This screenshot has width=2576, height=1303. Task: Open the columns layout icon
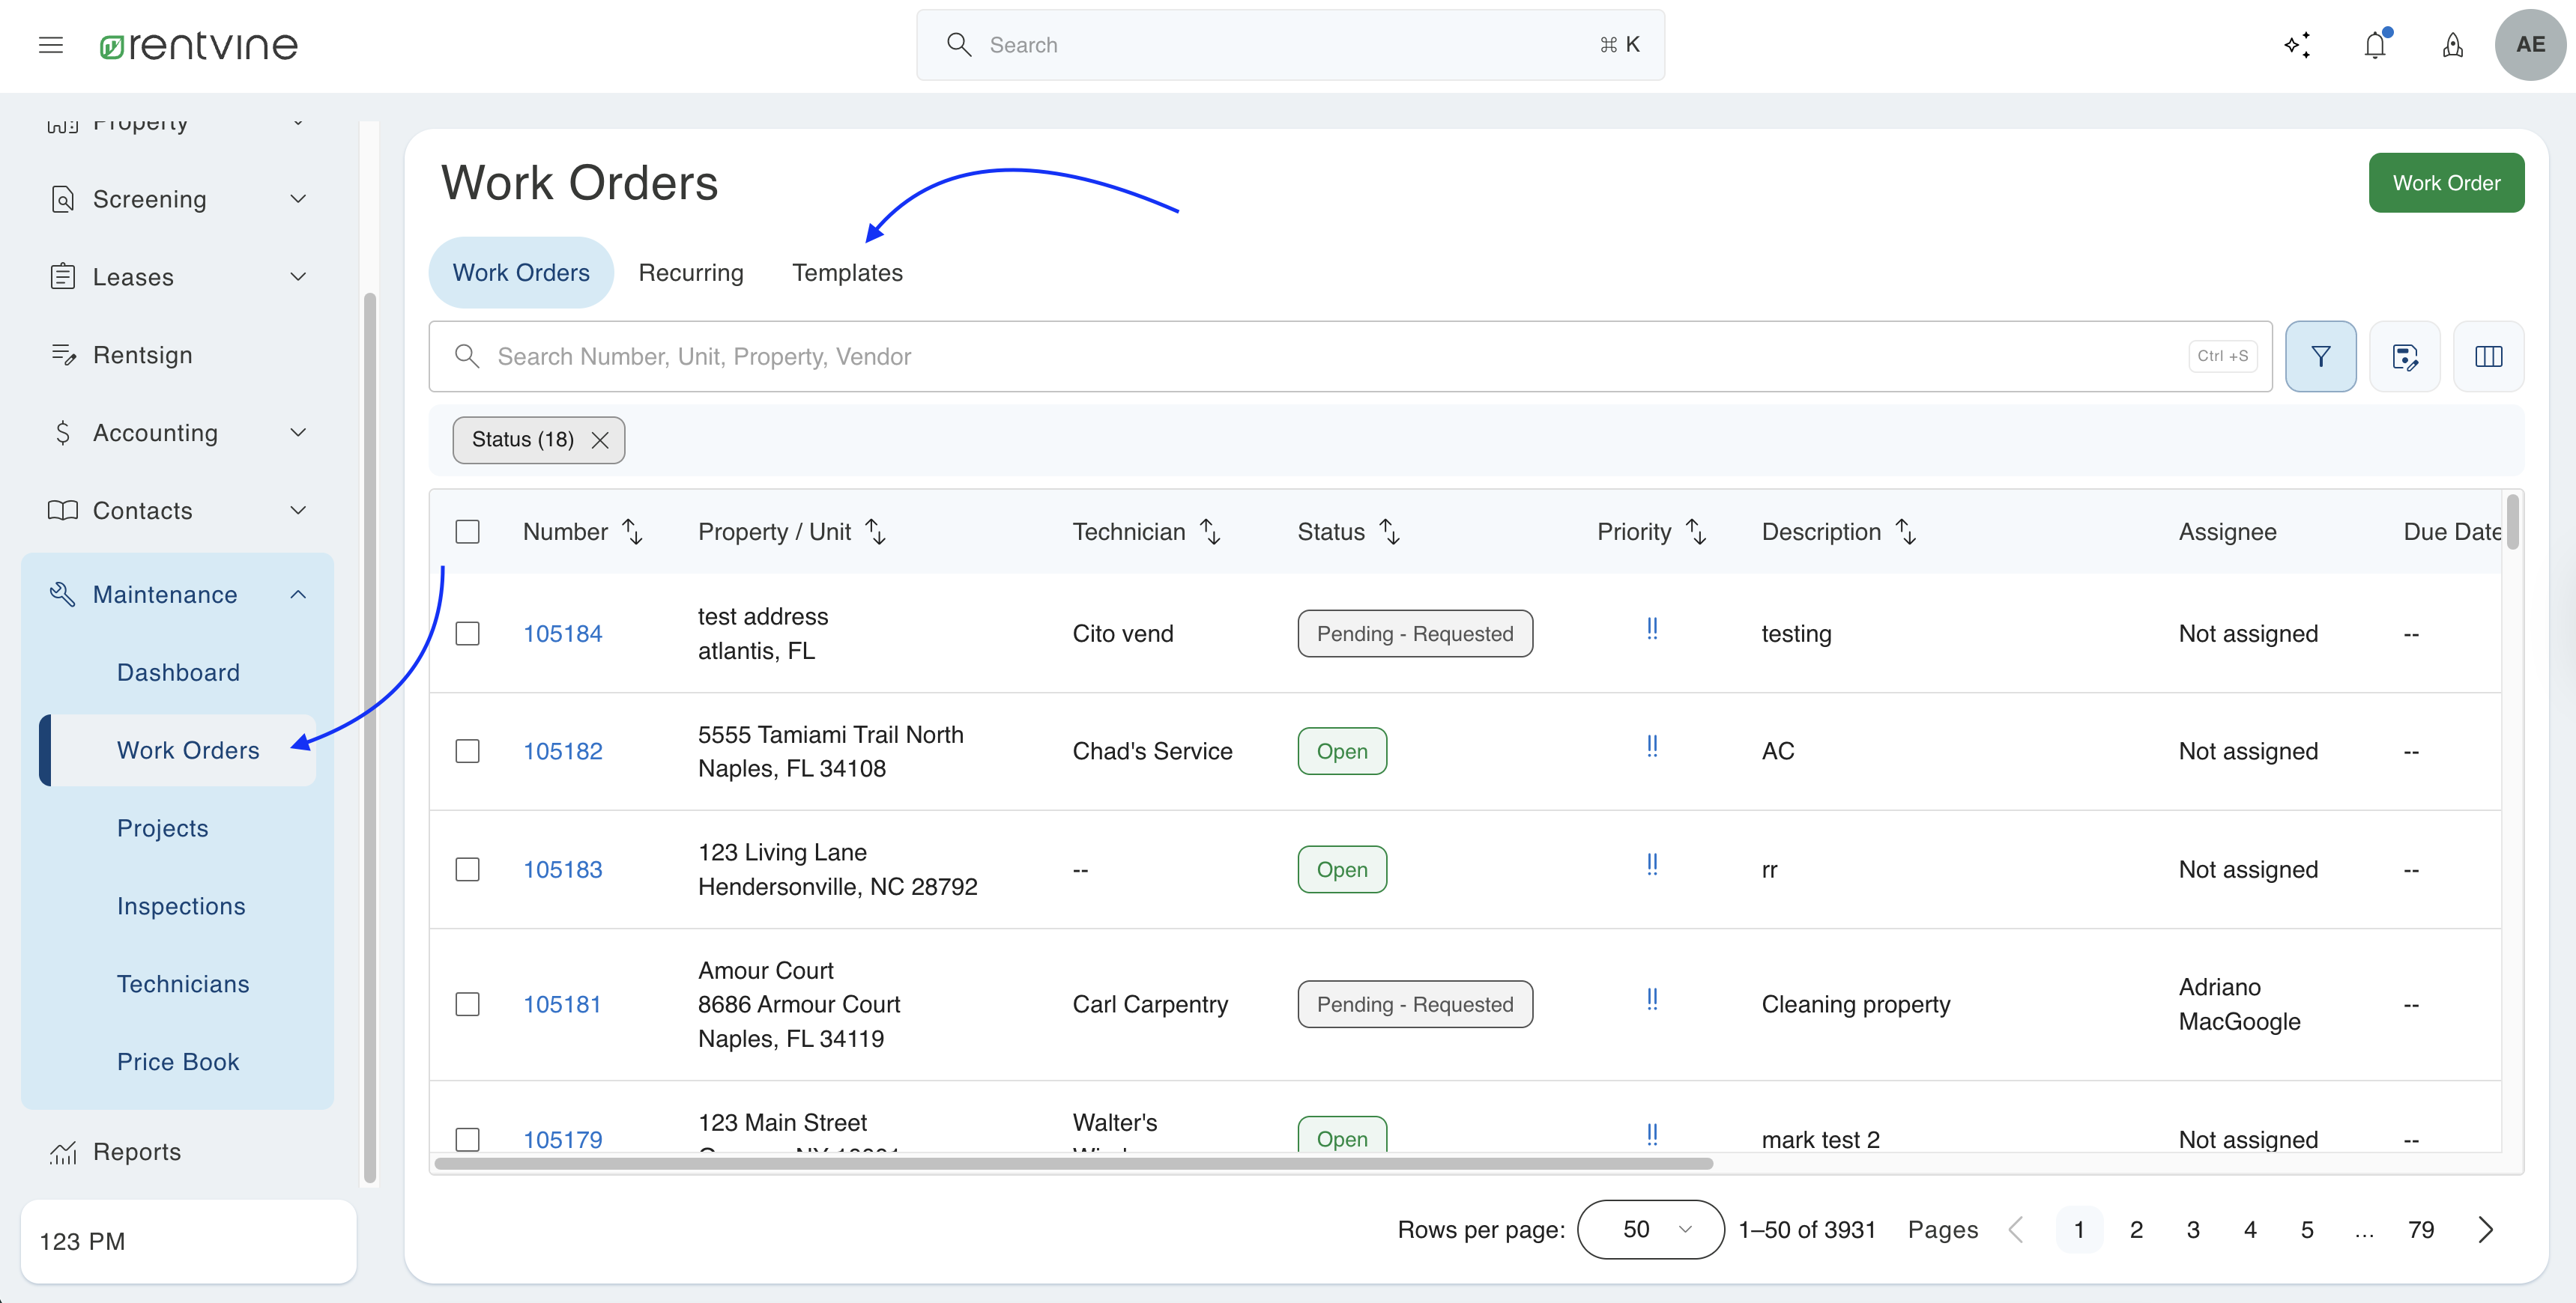tap(2488, 356)
